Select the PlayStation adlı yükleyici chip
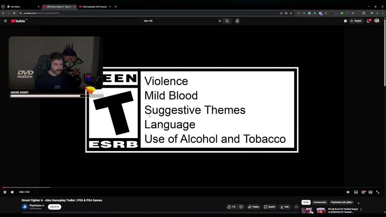Viewport: 386px width, 217px height. point(342,202)
